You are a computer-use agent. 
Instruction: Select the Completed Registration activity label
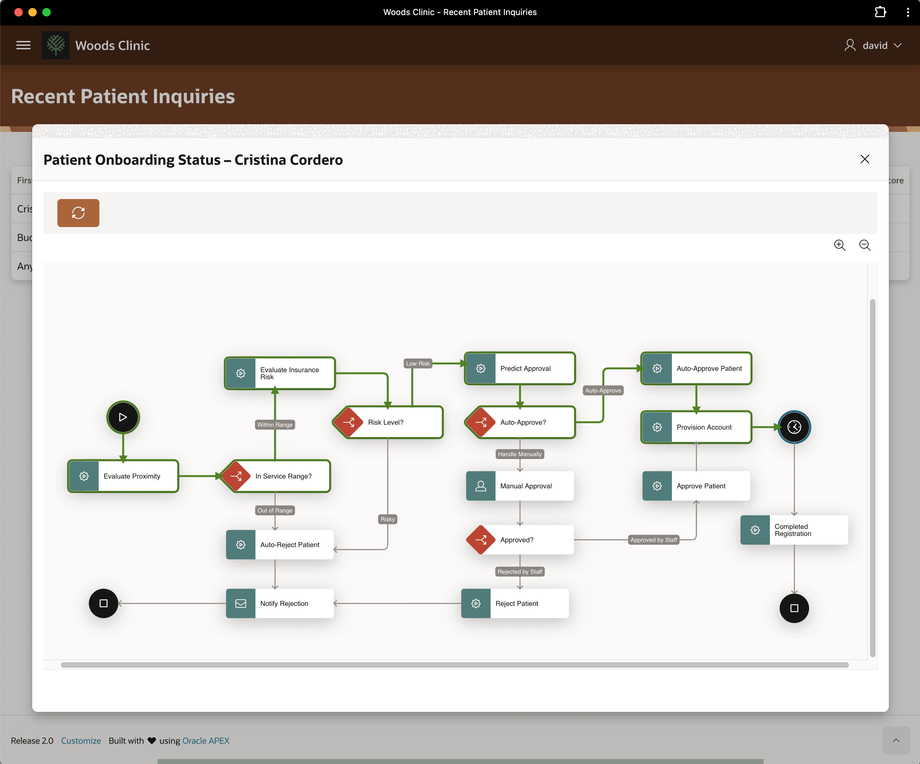pos(793,530)
